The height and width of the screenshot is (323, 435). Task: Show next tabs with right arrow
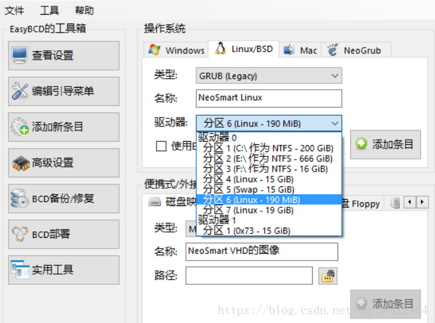(422, 202)
